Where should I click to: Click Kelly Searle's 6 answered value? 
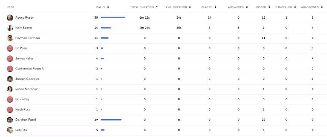click(x=238, y=28)
